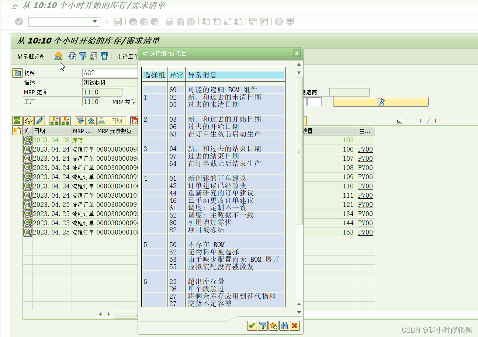Click the glasses display icon button
478x337 pixels.
[x=28, y=121]
